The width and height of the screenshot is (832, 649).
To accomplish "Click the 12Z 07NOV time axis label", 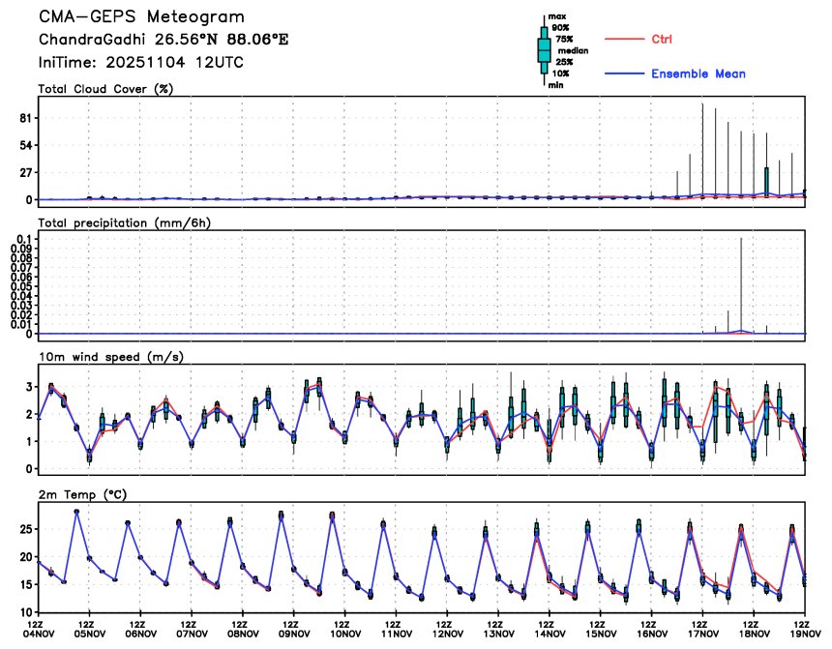I will pyautogui.click(x=191, y=630).
